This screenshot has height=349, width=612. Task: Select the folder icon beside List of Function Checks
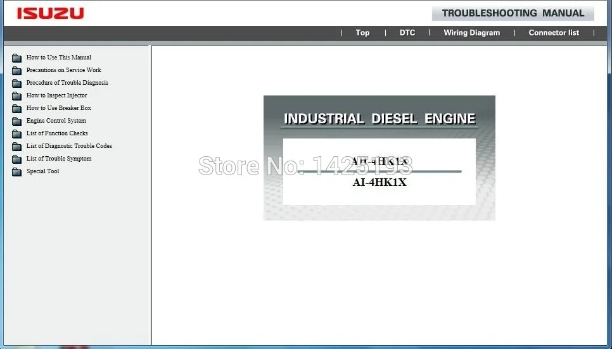coord(16,134)
